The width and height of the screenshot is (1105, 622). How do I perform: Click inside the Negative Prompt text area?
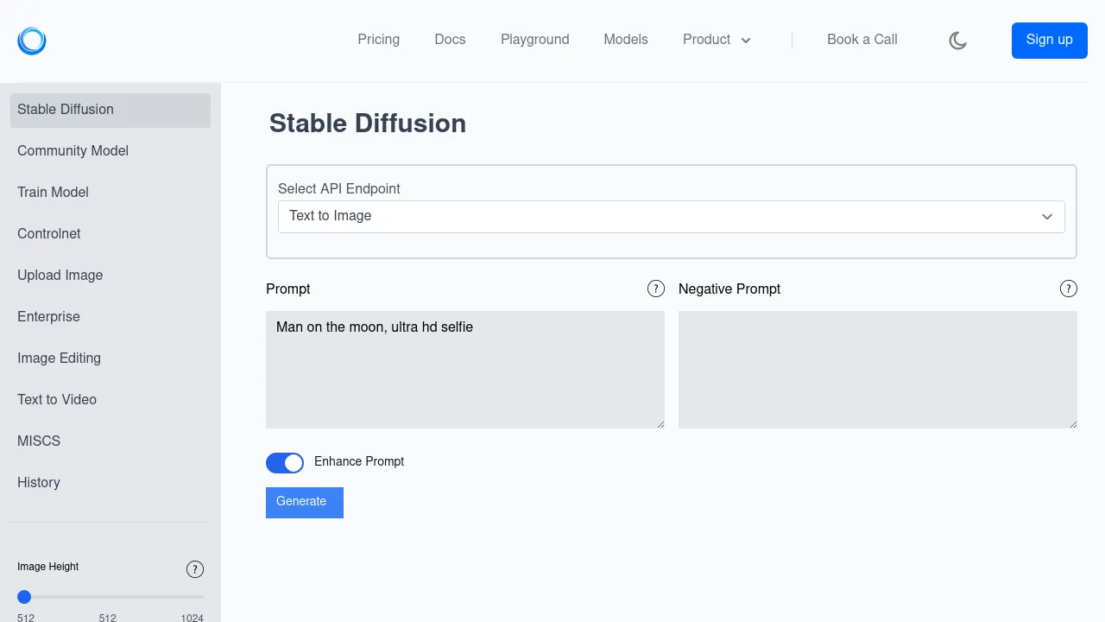tap(877, 369)
